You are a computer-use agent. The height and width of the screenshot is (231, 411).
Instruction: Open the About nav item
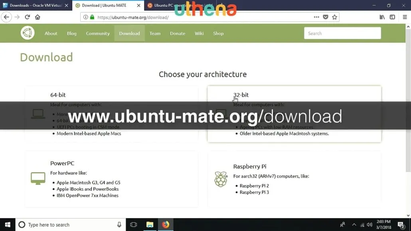51,33
